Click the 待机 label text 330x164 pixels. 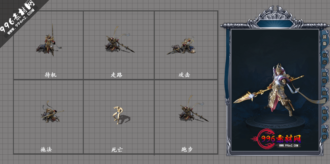pyautogui.click(x=51, y=75)
